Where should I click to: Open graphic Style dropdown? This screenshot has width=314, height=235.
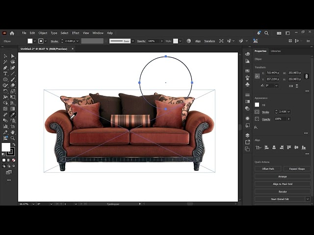click(x=180, y=41)
